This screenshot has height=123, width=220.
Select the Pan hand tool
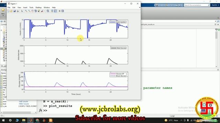tap(32, 11)
